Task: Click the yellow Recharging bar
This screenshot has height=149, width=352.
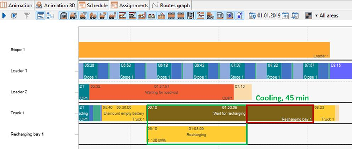Action: click(x=197, y=134)
